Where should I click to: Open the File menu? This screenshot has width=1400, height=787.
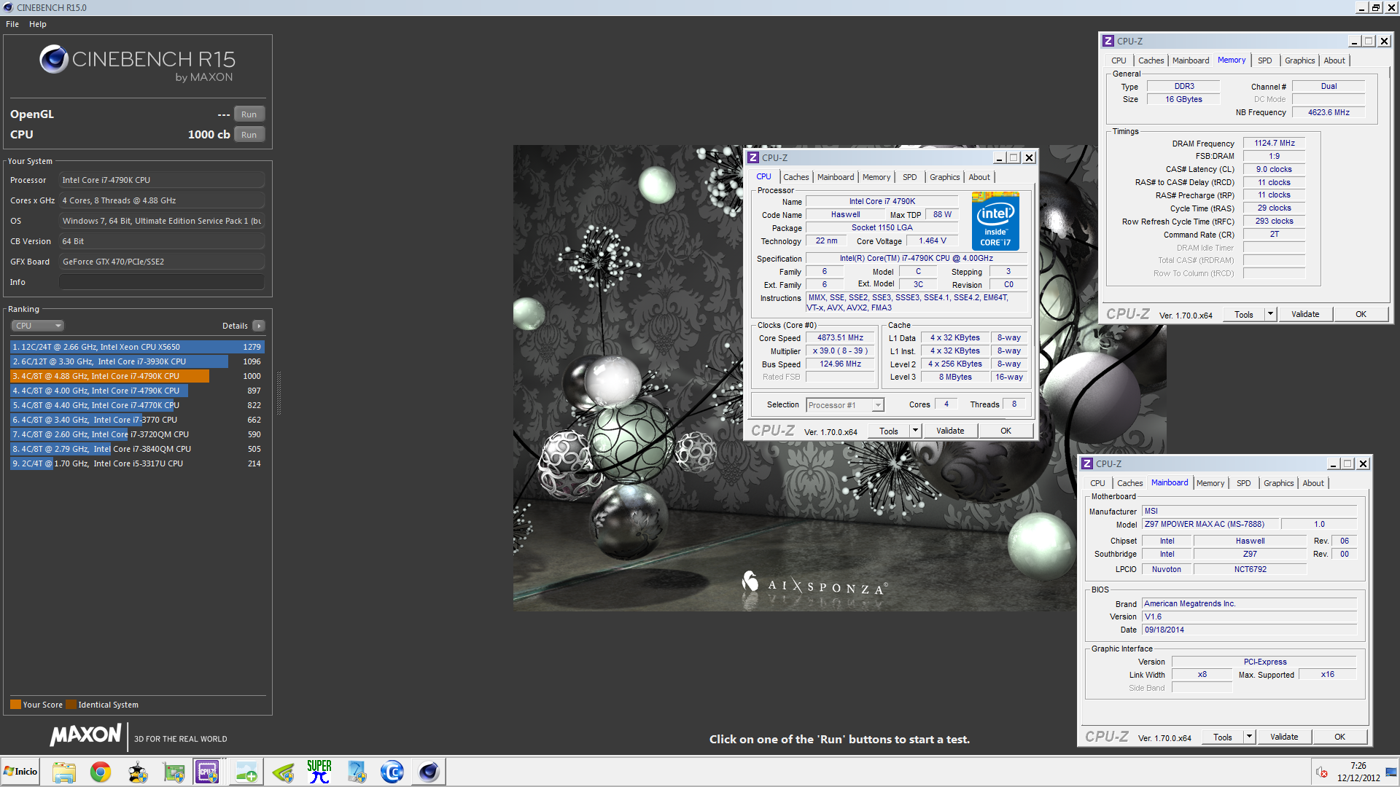(x=12, y=24)
